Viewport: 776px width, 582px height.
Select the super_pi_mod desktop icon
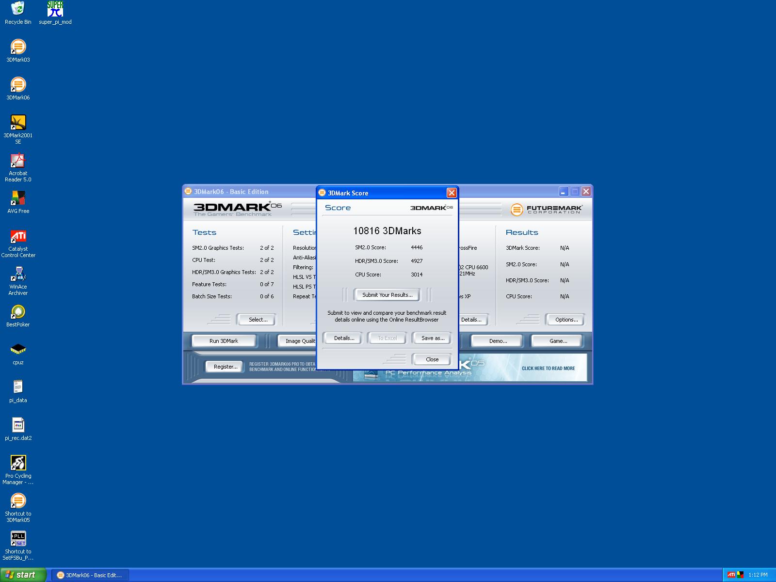point(55,13)
